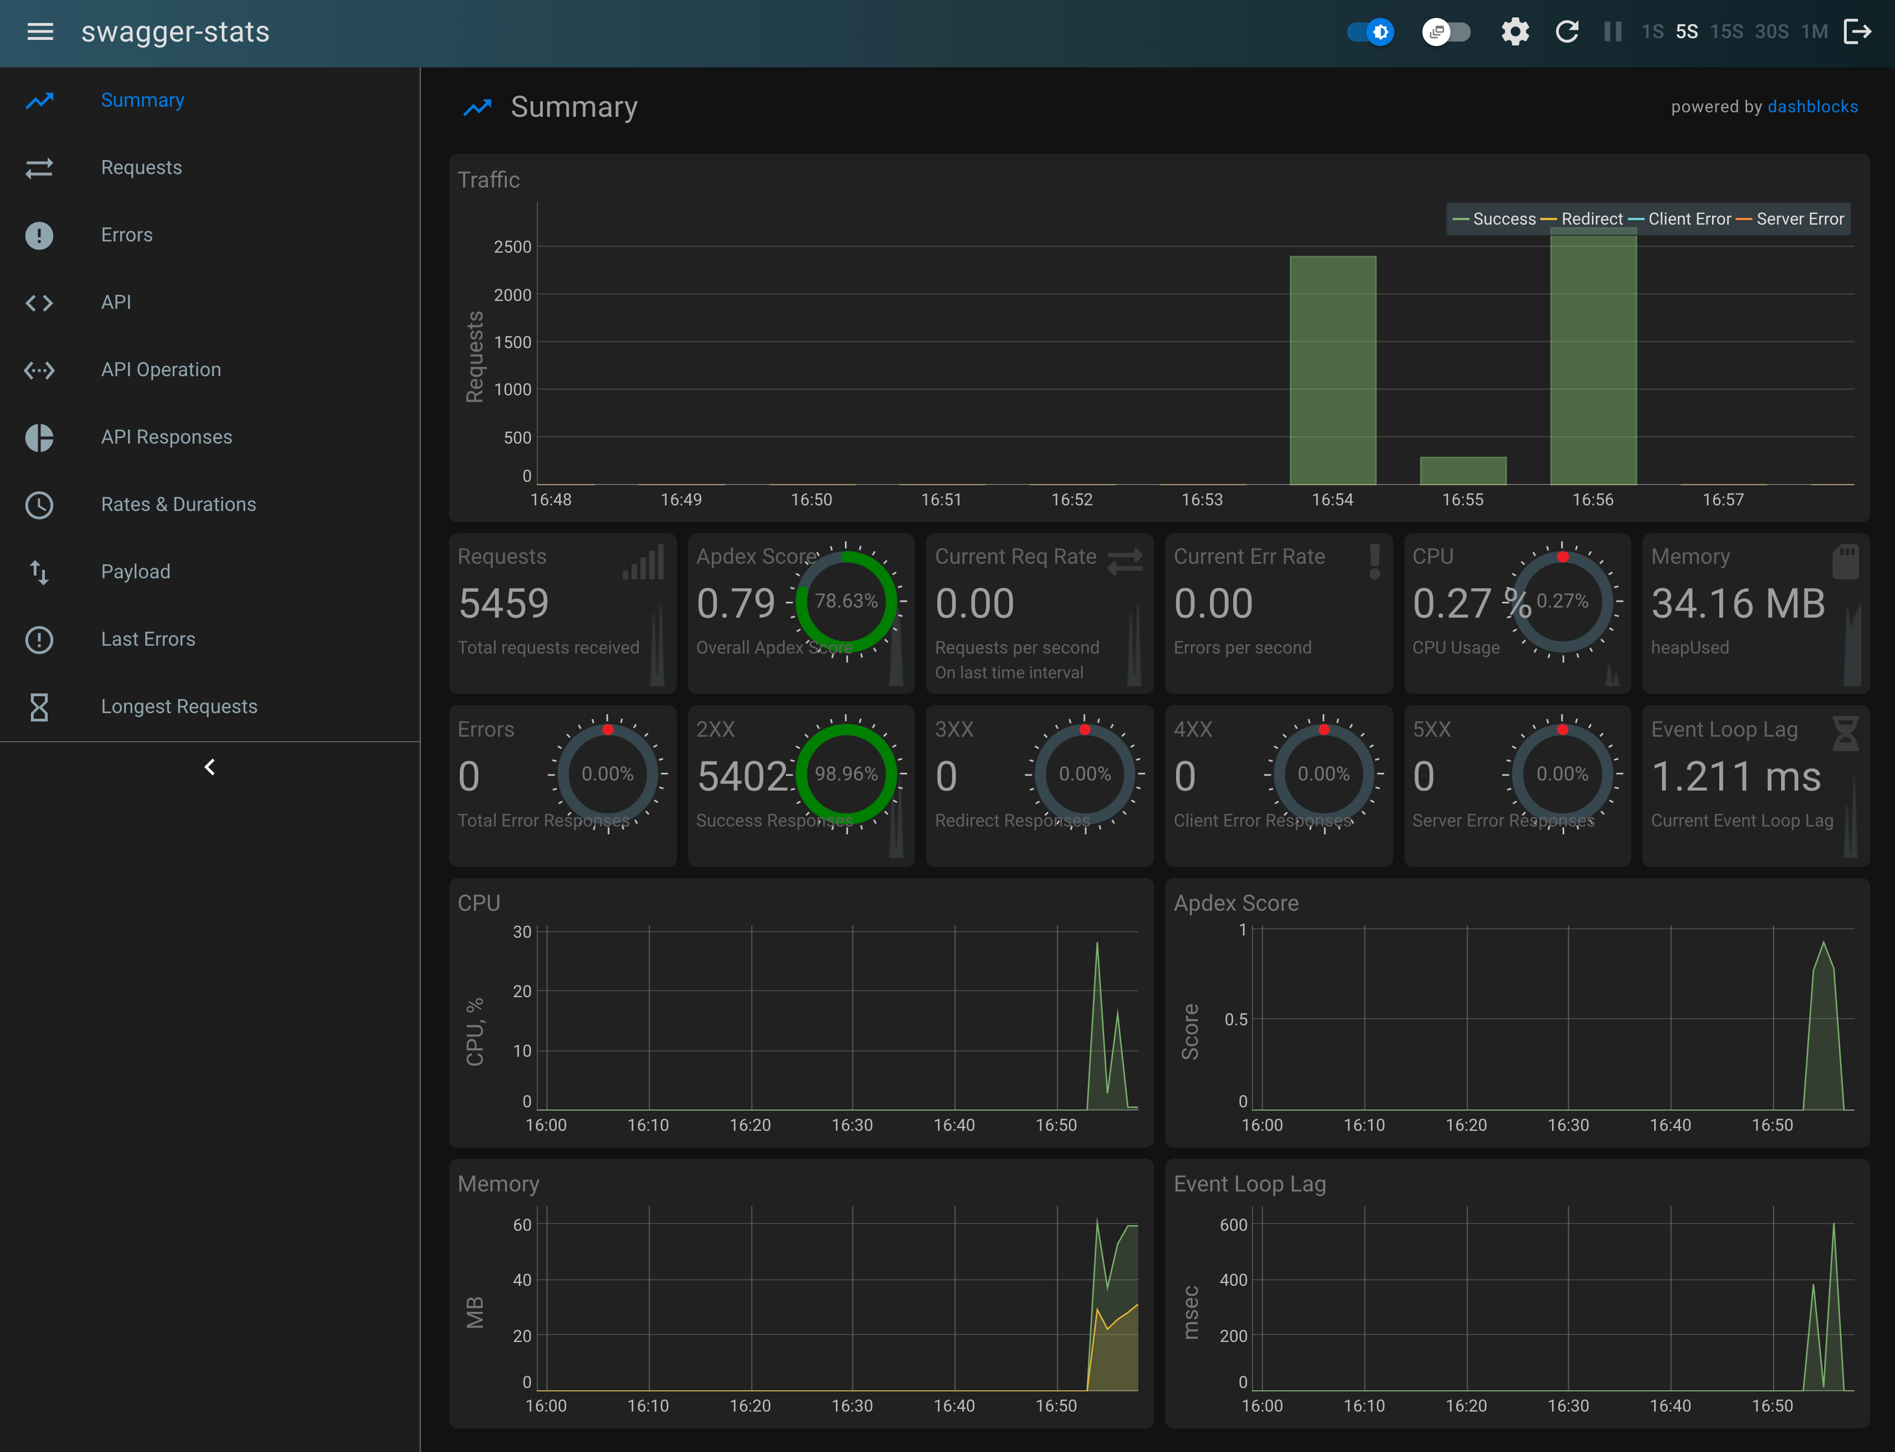The image size is (1895, 1452).
Task: Toggle the Redirect legend entry
Action: pos(1582,218)
